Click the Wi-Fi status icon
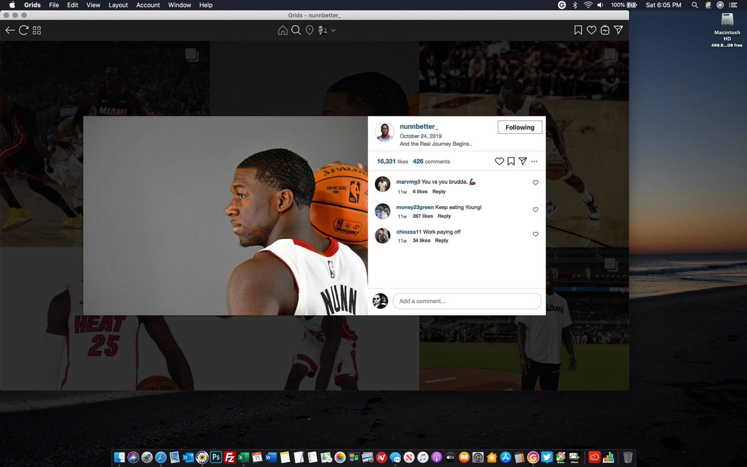The image size is (747, 467). click(x=588, y=5)
